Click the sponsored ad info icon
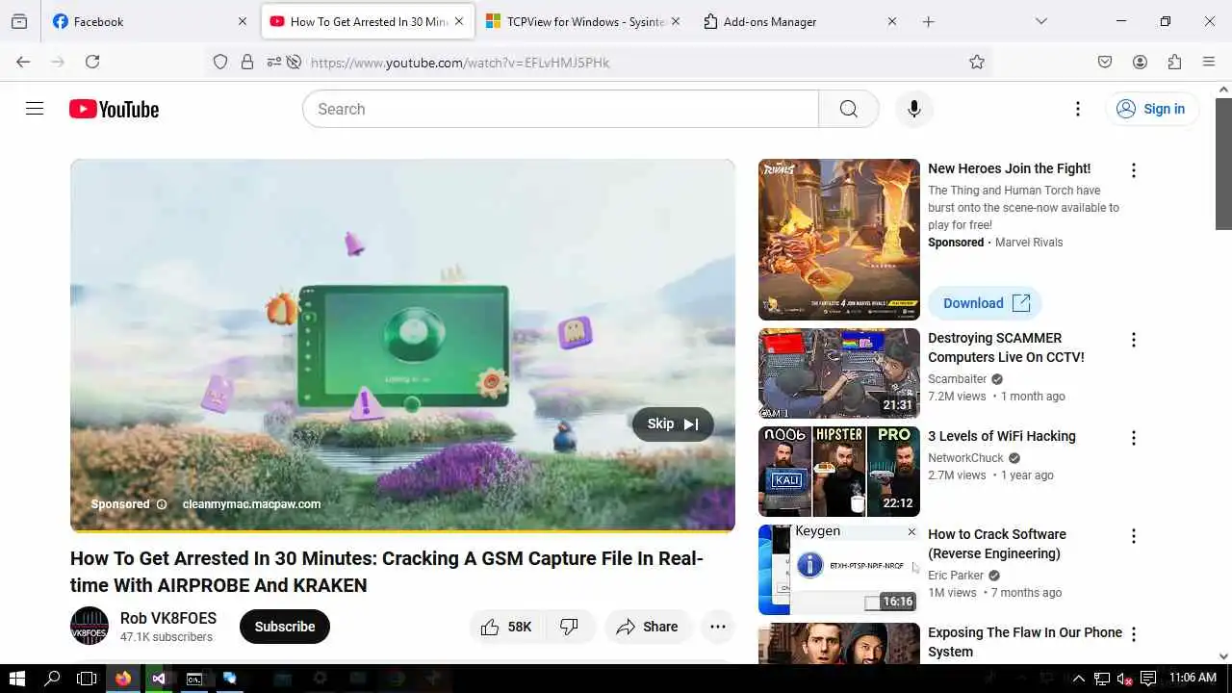This screenshot has height=693, width=1232. (x=162, y=504)
